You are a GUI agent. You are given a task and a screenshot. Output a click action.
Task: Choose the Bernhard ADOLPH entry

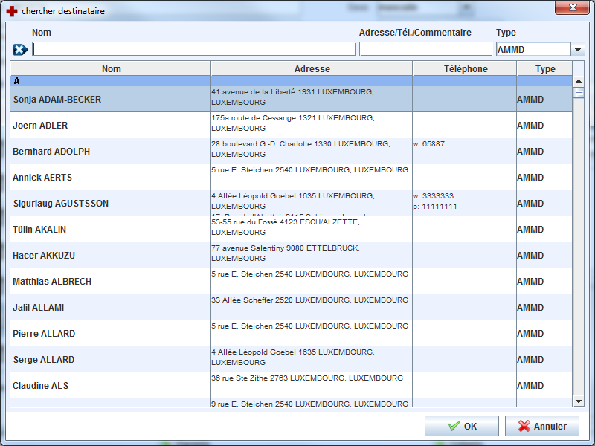(x=51, y=152)
